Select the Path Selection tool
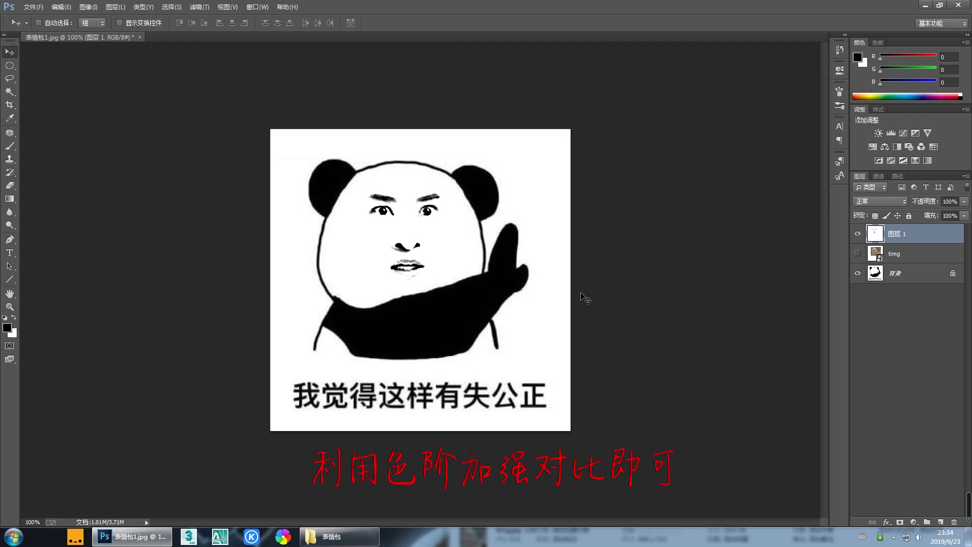 10,266
